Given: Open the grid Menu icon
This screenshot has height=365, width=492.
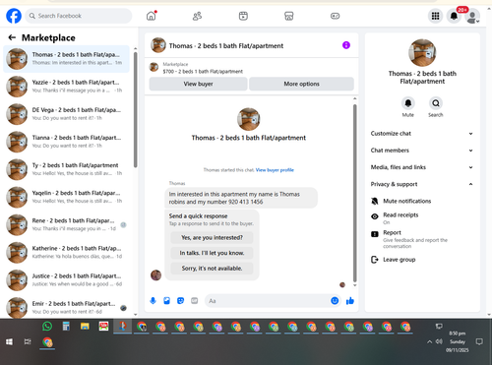Looking at the screenshot, I should coord(435,16).
